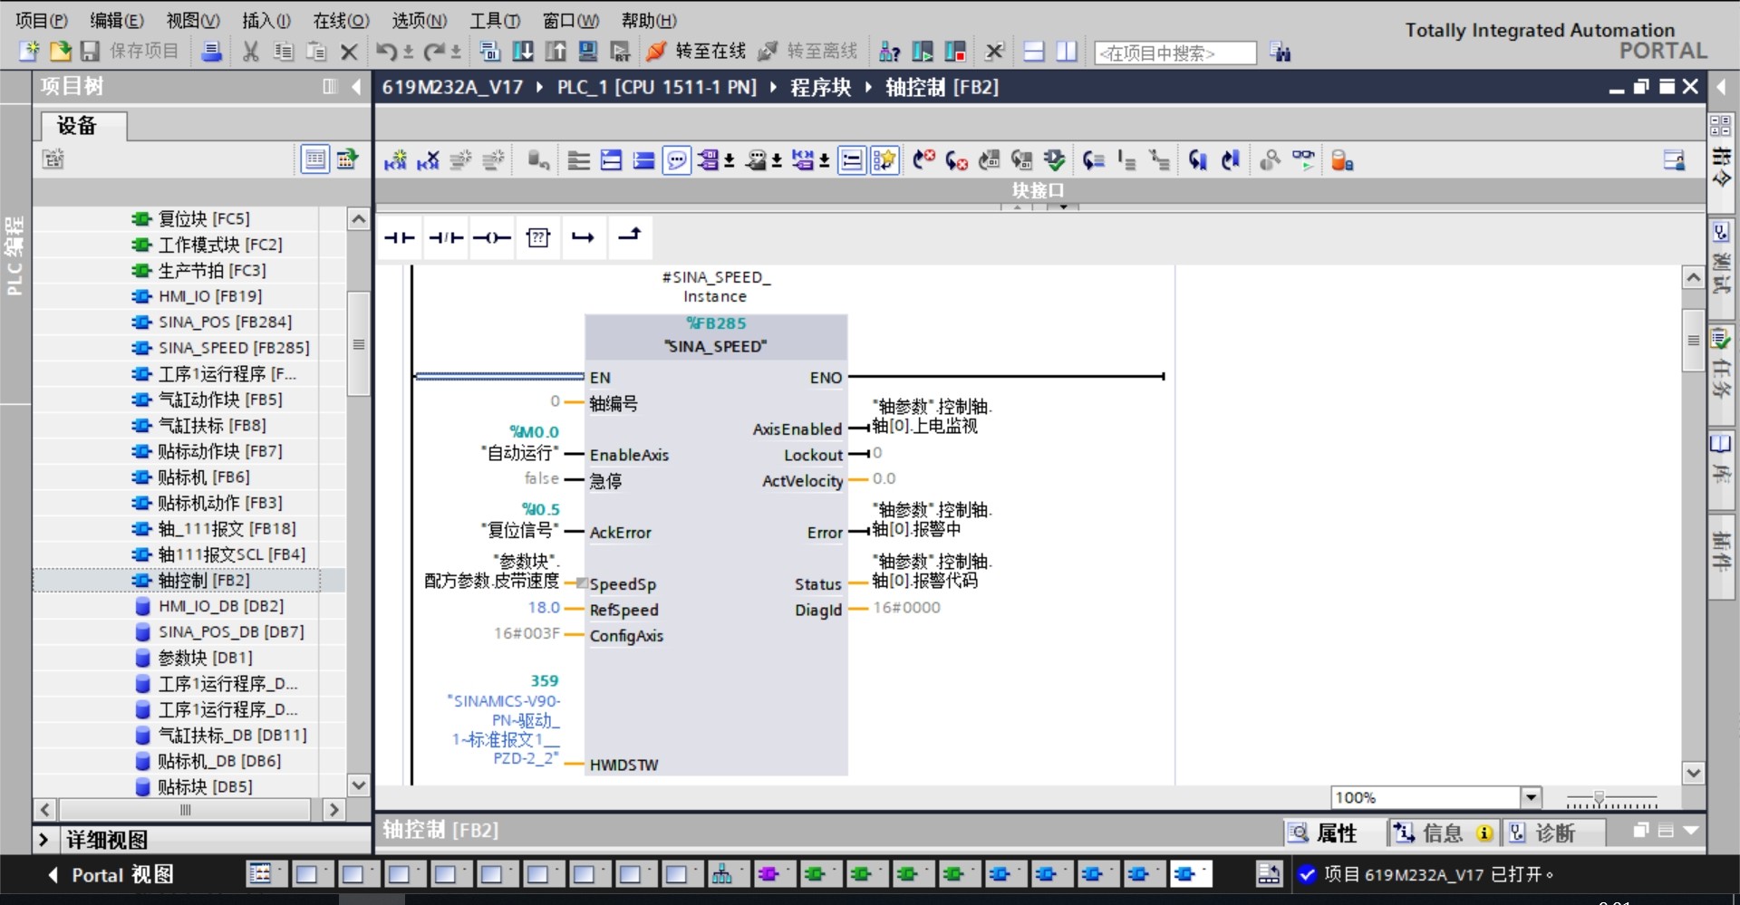Switch to 信息 info tab
1740x905 pixels.
pos(1443,833)
